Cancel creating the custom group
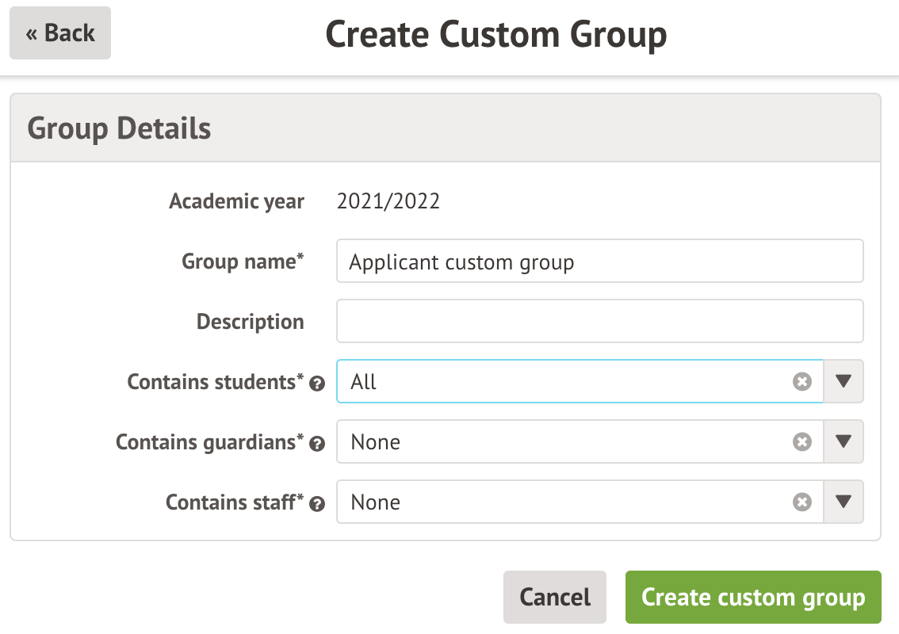899x634 pixels. pos(555,597)
